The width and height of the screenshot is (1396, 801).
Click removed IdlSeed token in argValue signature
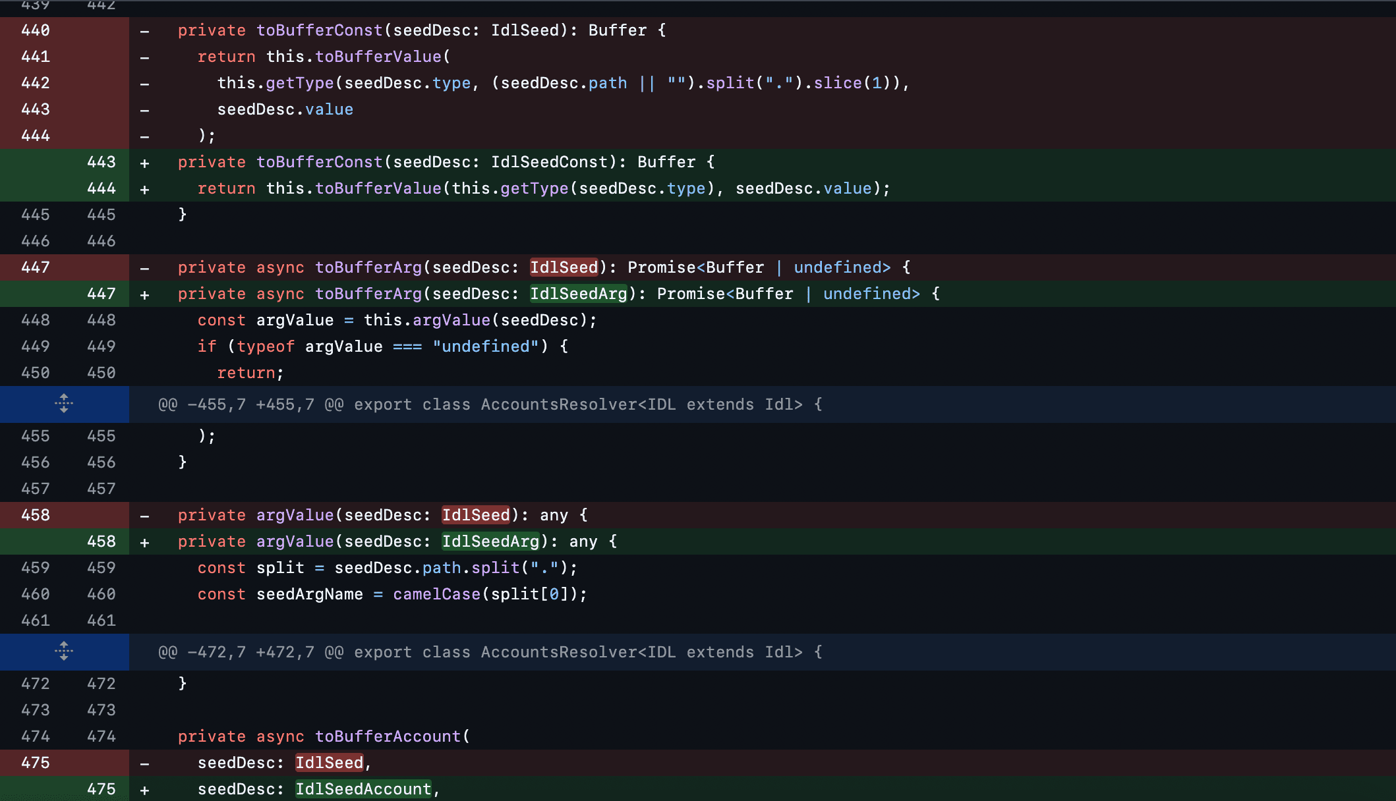[476, 515]
